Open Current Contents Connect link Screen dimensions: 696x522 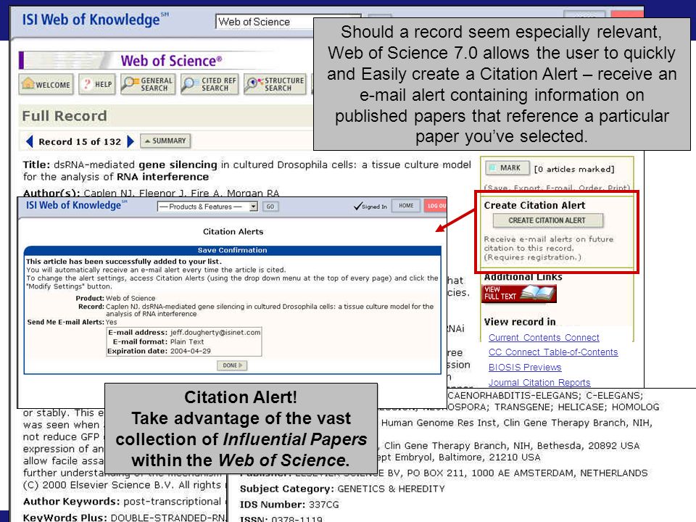(544, 337)
